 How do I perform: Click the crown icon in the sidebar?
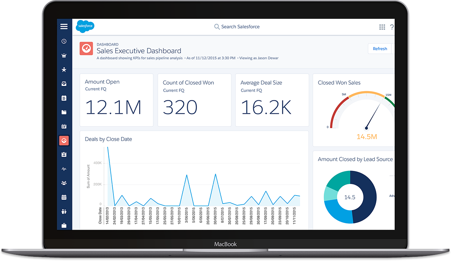64,55
